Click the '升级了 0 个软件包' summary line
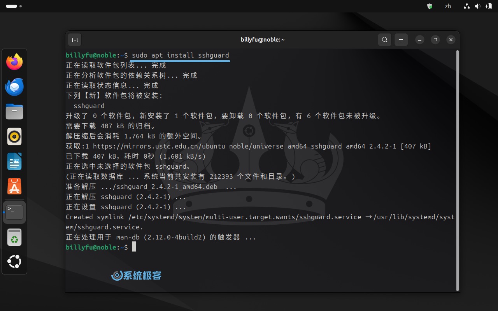 pyautogui.click(x=224, y=116)
